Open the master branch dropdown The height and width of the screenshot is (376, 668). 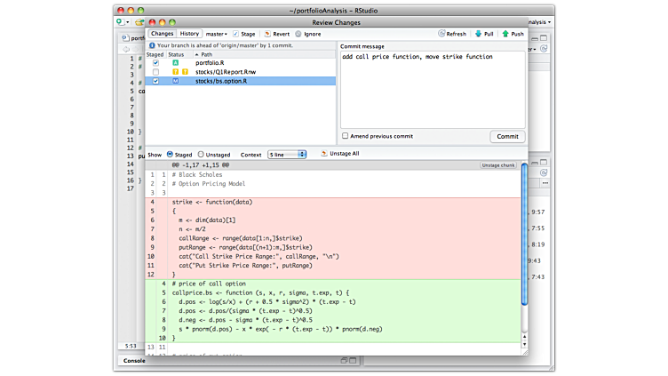[x=217, y=34]
